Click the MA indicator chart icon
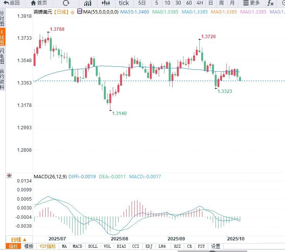Image resolution: width=285 pixels, height=252 pixels. point(80,12)
